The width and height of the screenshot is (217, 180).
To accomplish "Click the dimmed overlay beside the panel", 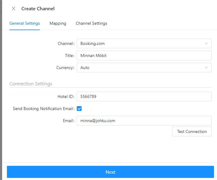I will pyautogui.click(x=1, y=90).
